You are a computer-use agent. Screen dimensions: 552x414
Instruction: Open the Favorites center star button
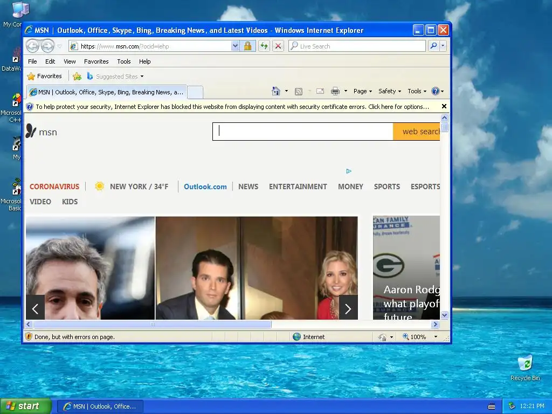click(x=44, y=76)
